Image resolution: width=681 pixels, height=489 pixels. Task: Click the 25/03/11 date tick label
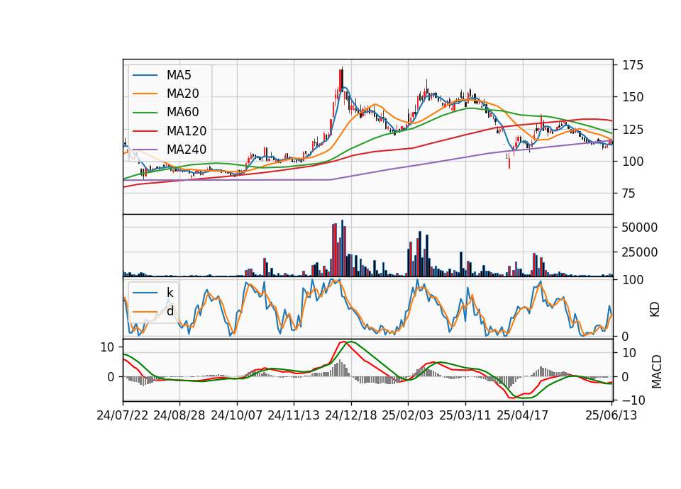(x=465, y=416)
